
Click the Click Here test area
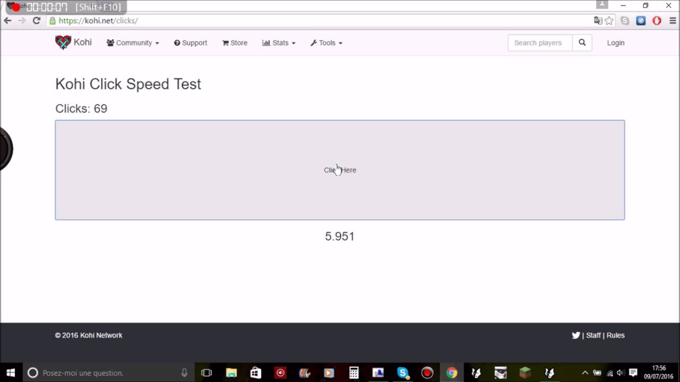tap(340, 170)
